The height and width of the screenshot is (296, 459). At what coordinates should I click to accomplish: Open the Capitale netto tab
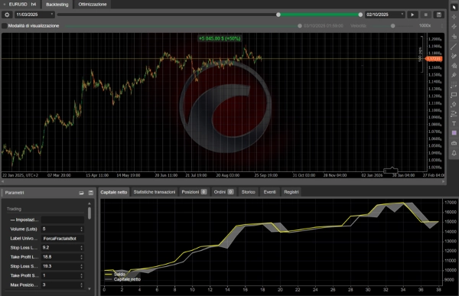[x=114, y=192]
